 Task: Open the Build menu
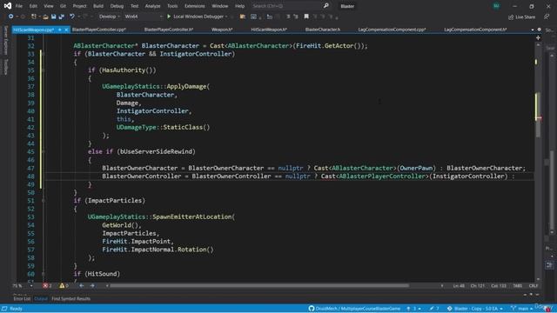[x=98, y=6]
